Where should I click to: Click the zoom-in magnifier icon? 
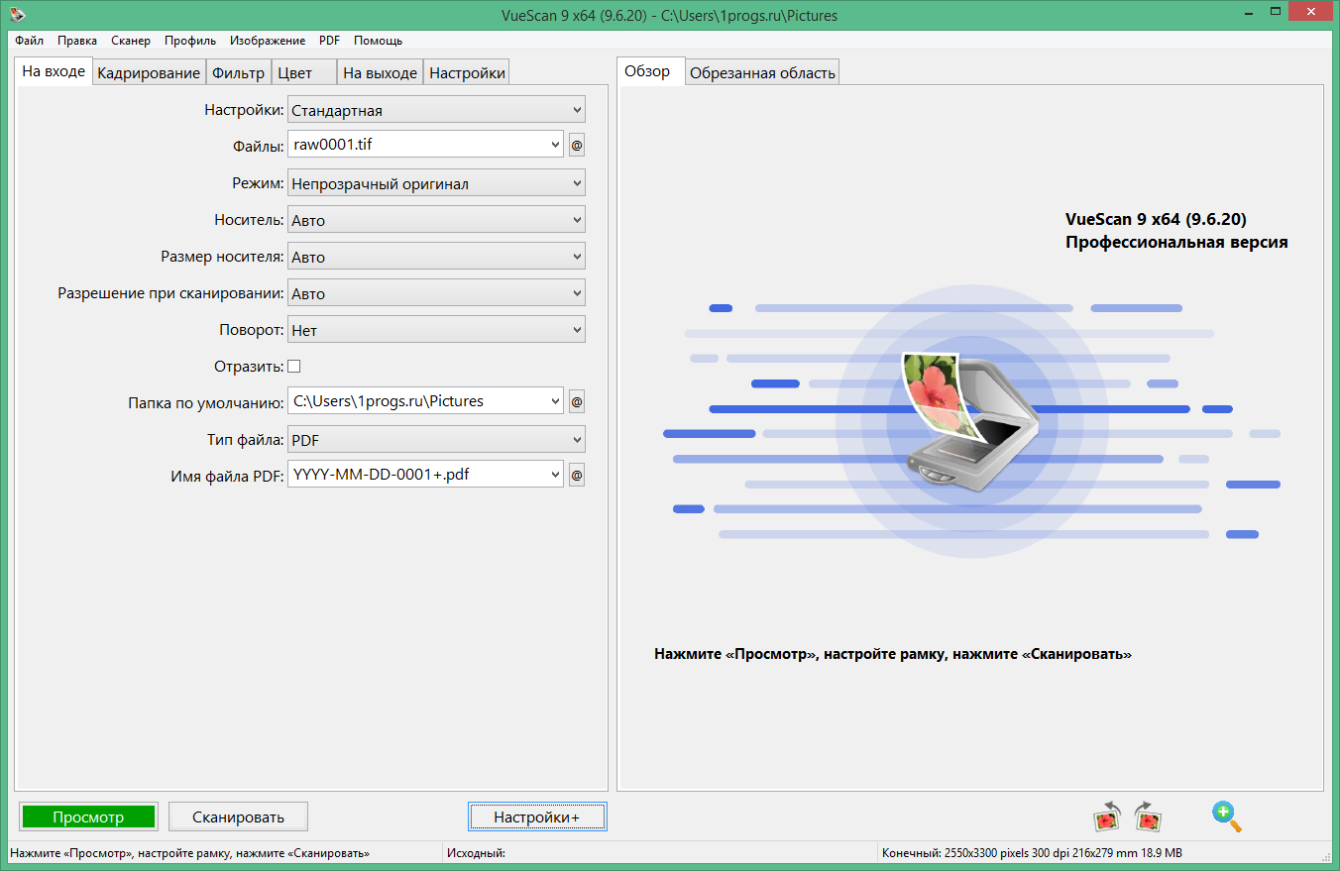pos(1226,816)
